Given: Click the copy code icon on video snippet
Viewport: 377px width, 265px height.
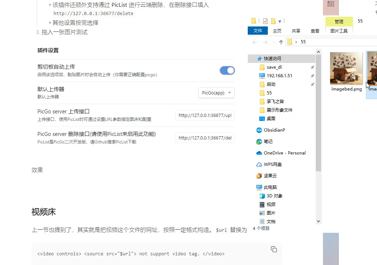Looking at the screenshot, I should (x=274, y=249).
